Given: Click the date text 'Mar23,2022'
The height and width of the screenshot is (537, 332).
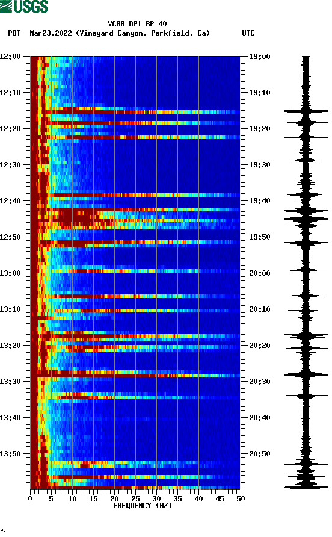Looking at the screenshot, I should click(51, 33).
